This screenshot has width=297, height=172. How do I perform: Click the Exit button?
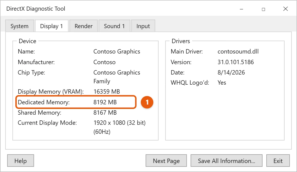(278, 161)
